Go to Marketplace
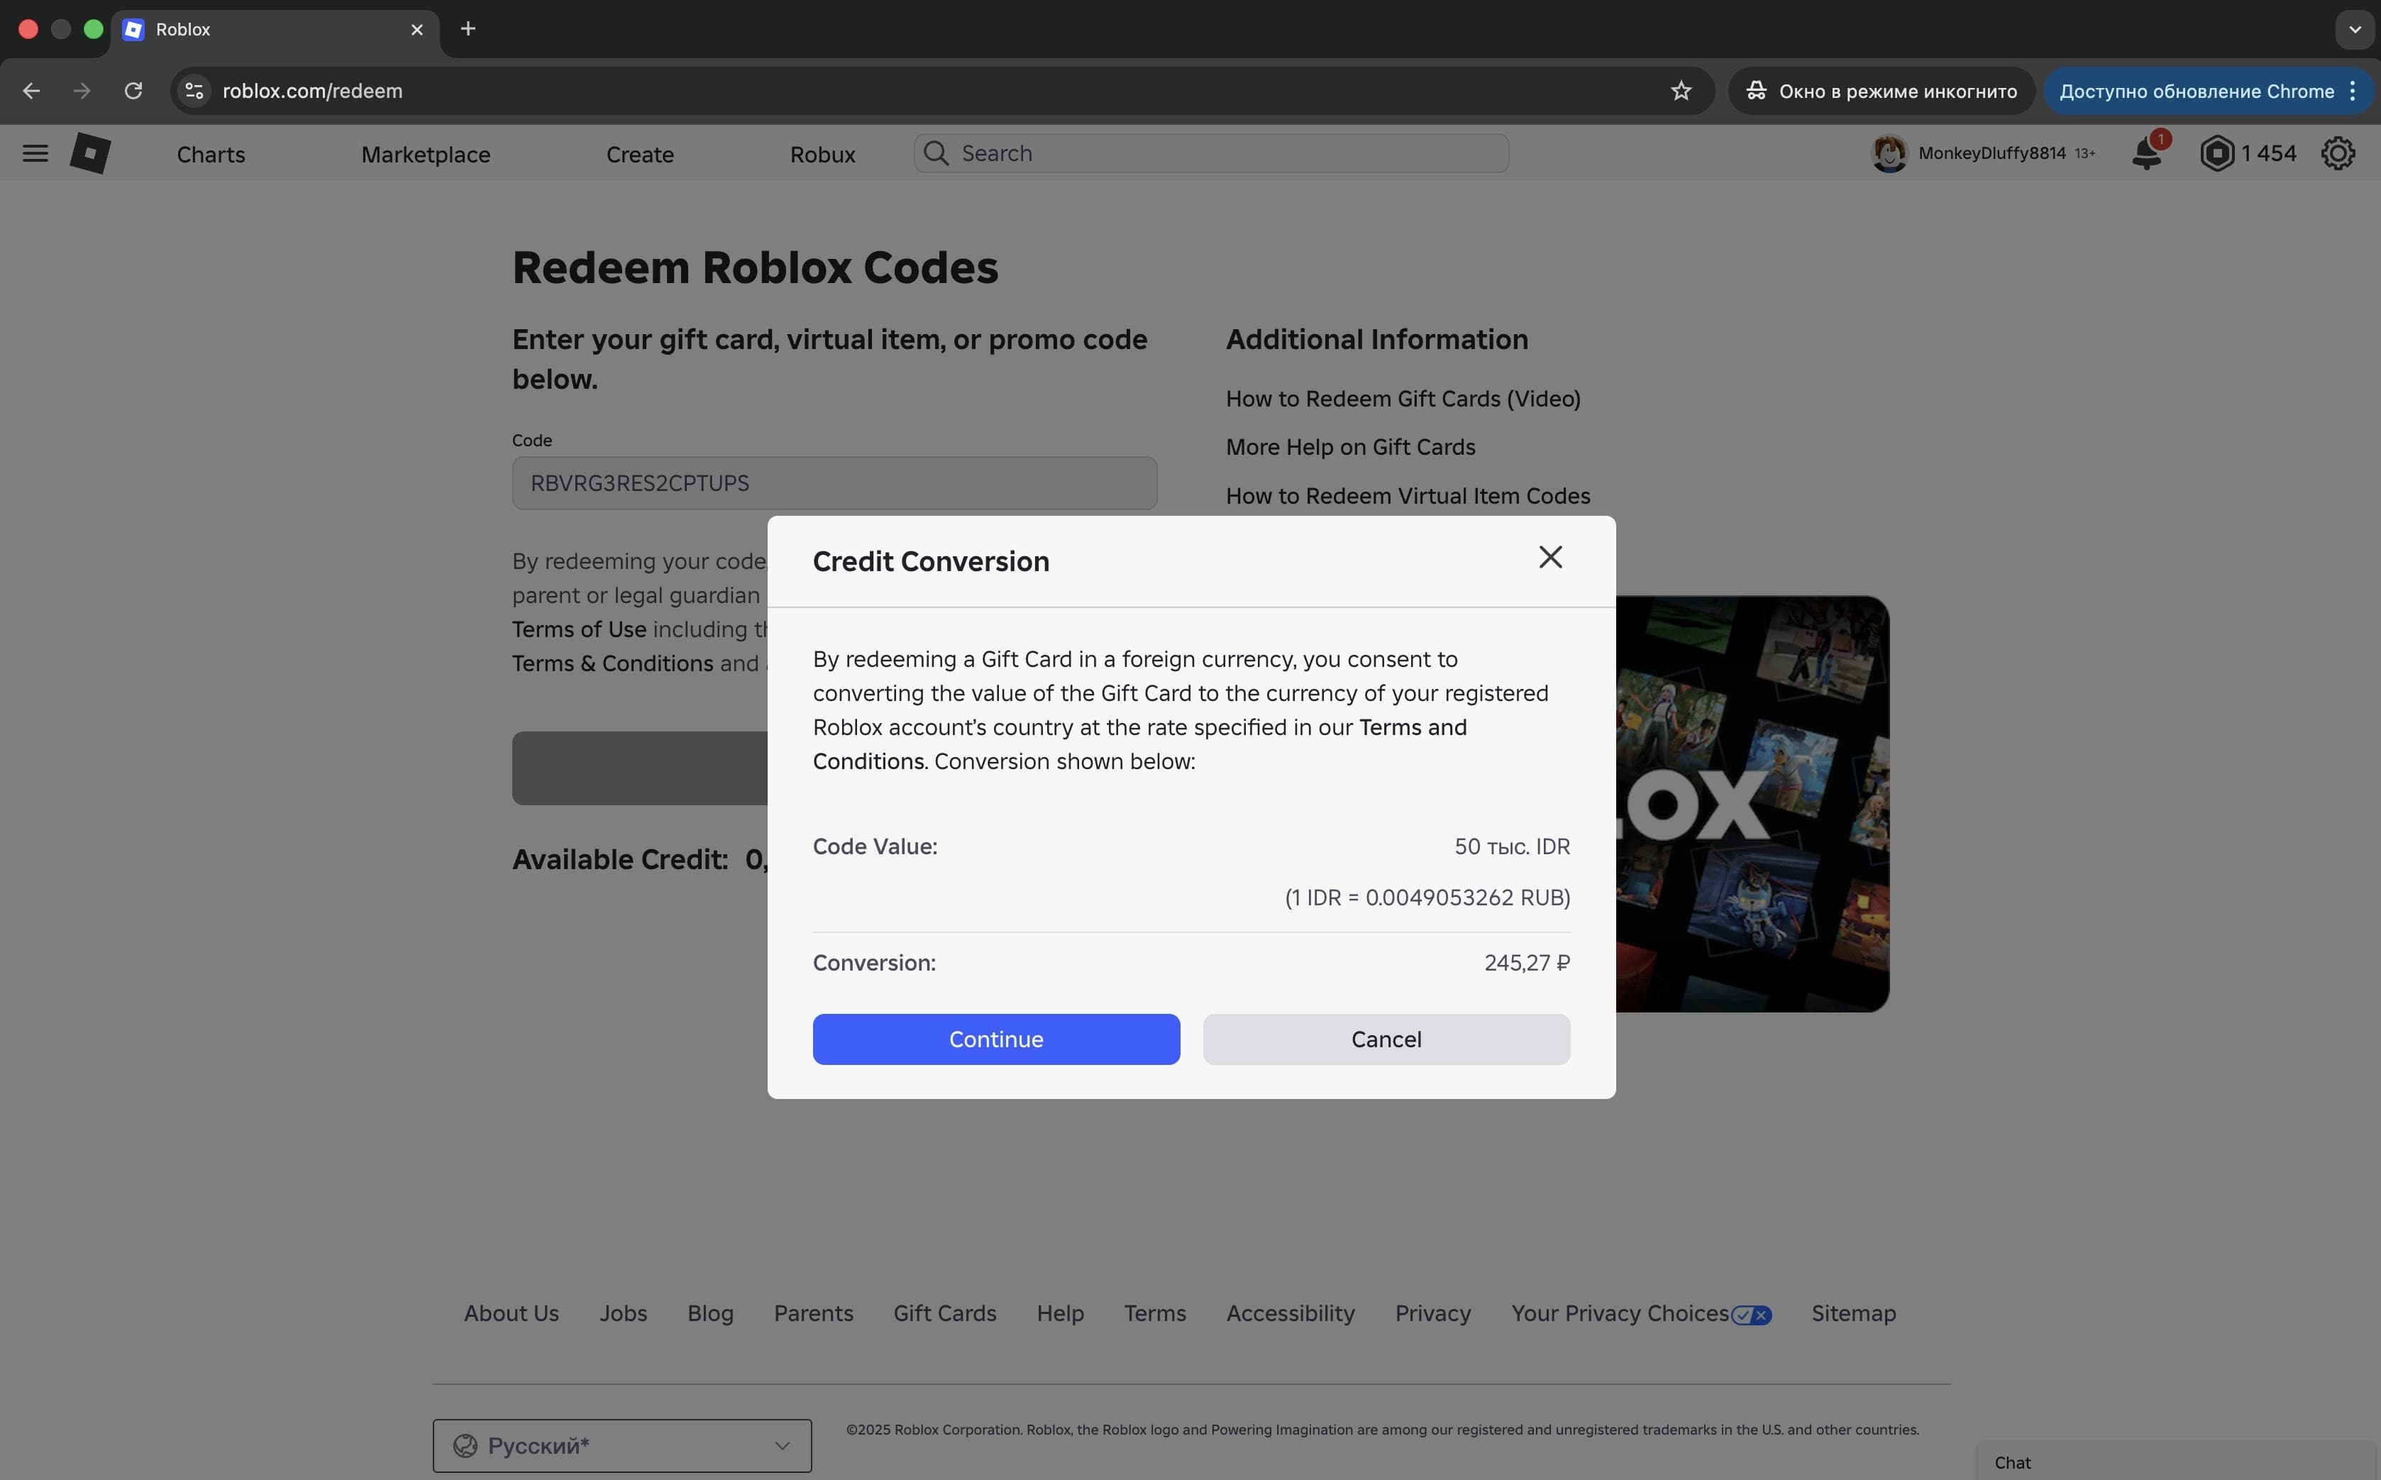2381x1480 pixels. pyautogui.click(x=426, y=155)
